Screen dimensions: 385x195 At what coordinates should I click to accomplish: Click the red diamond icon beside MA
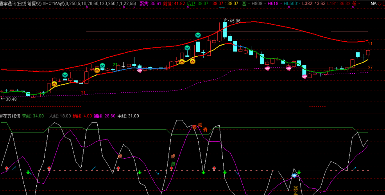379,4
